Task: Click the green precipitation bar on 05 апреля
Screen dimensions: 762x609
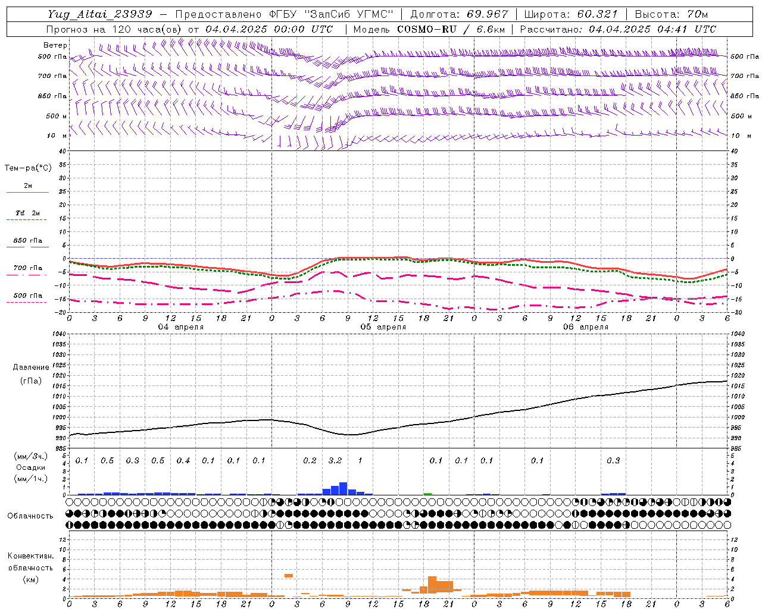Action: (427, 494)
